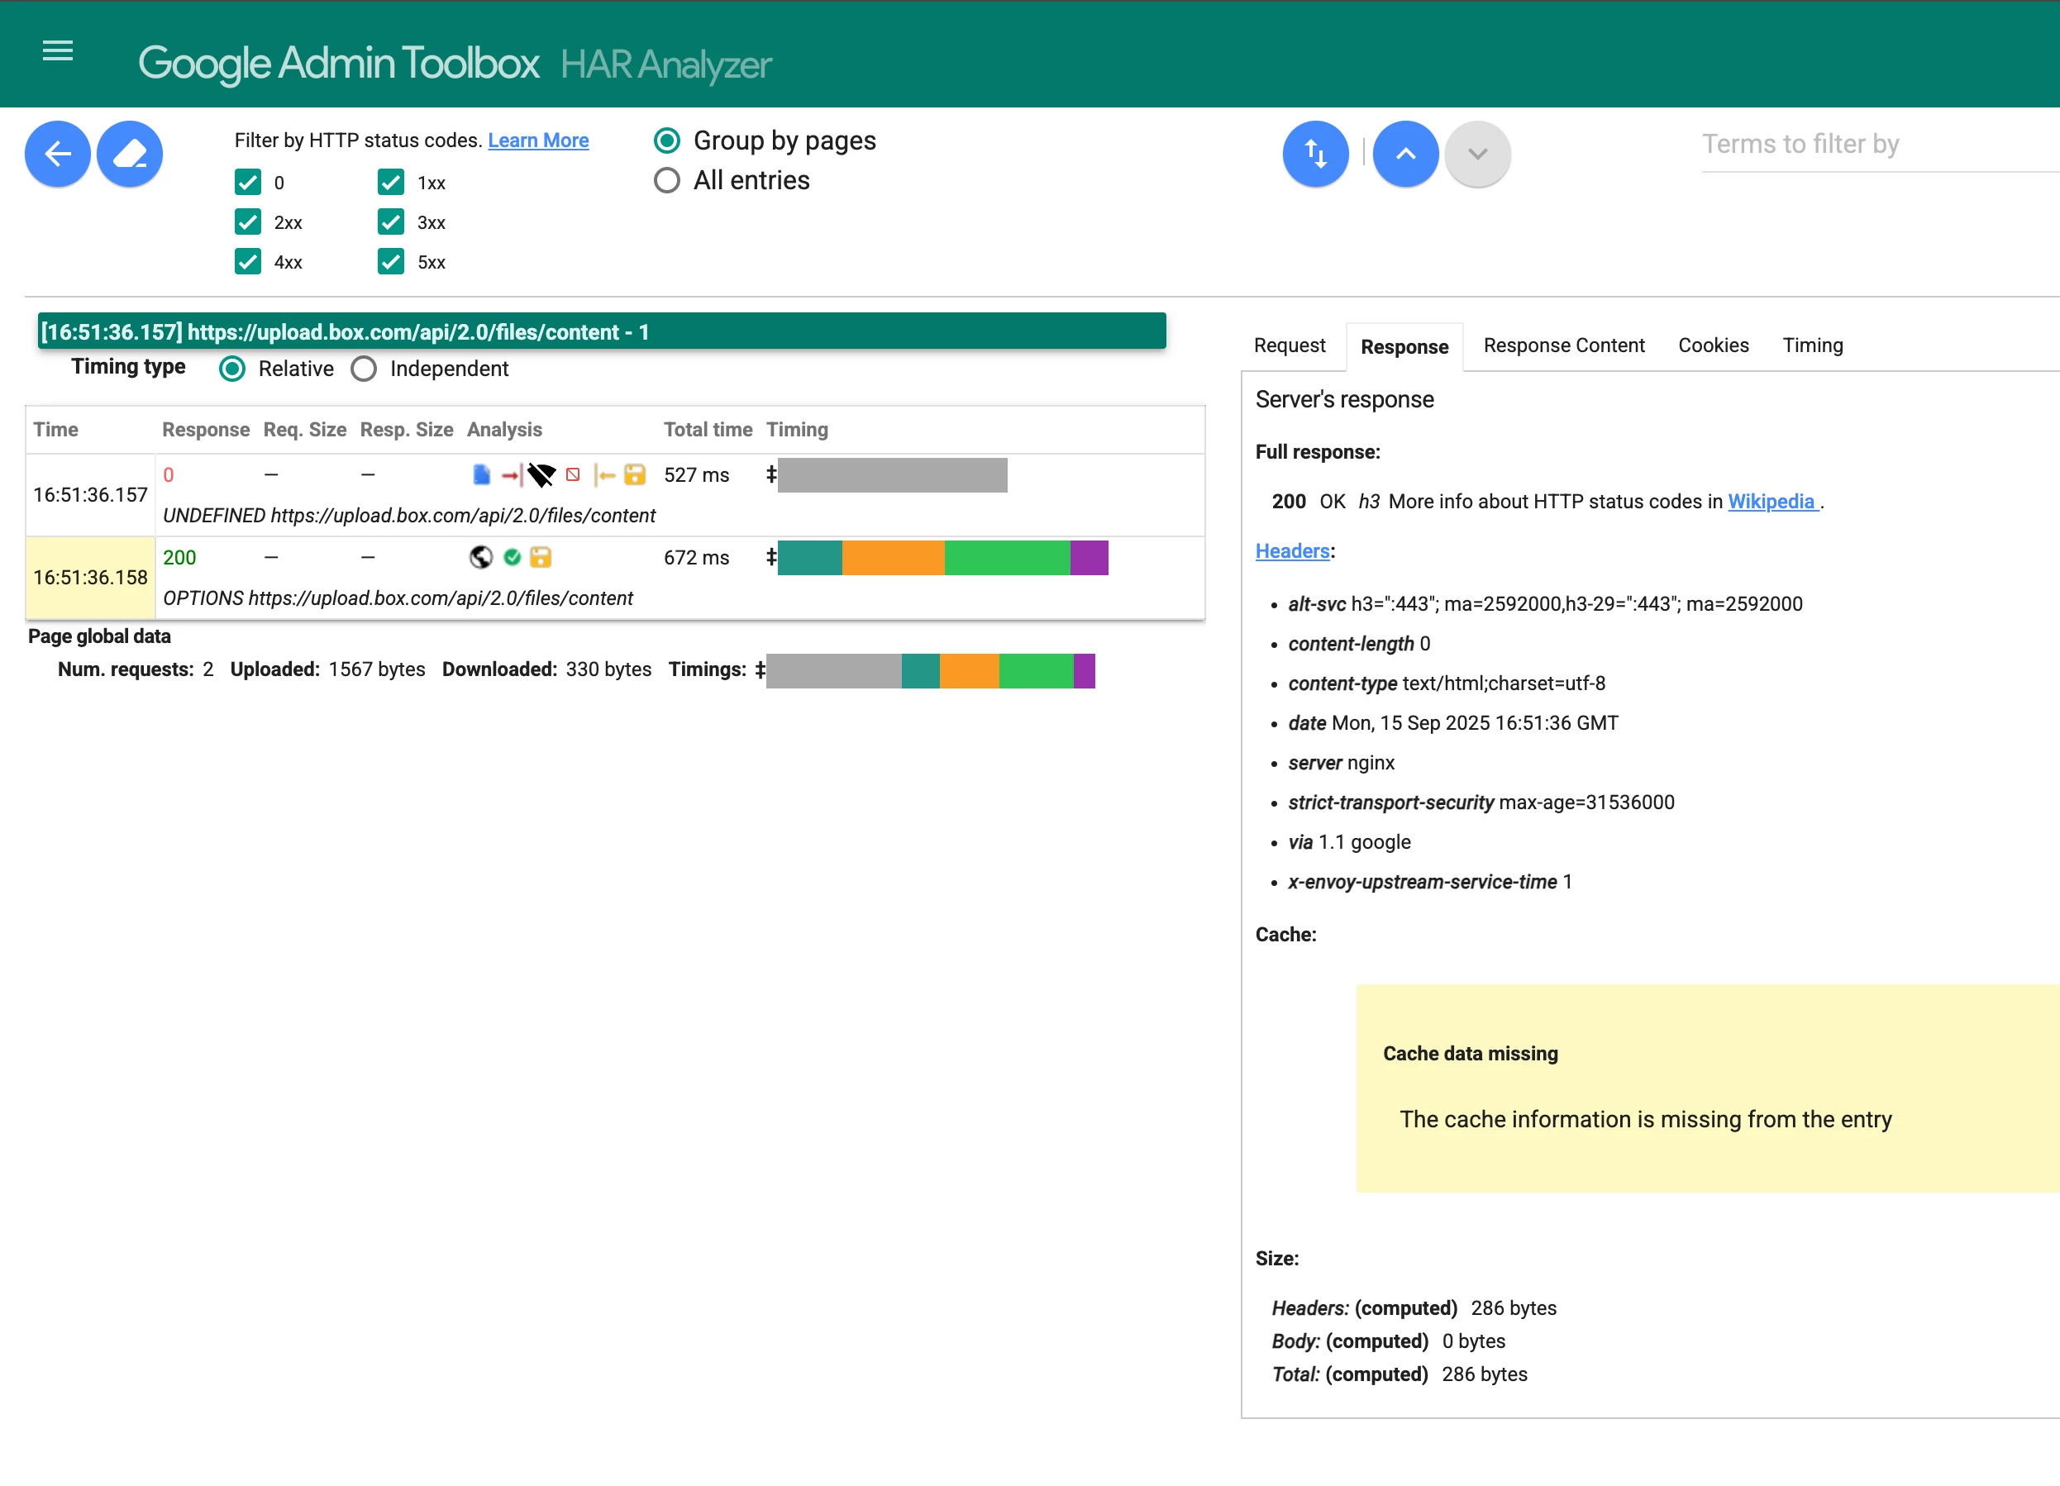
Task: Select the All entries radio option
Action: (666, 180)
